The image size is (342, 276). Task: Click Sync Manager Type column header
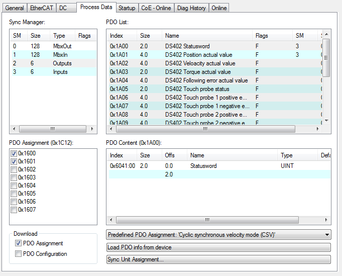point(63,36)
